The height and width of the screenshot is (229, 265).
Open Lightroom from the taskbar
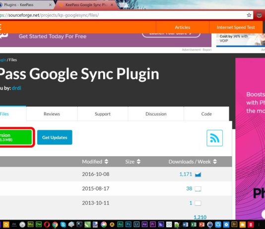[136, 224]
